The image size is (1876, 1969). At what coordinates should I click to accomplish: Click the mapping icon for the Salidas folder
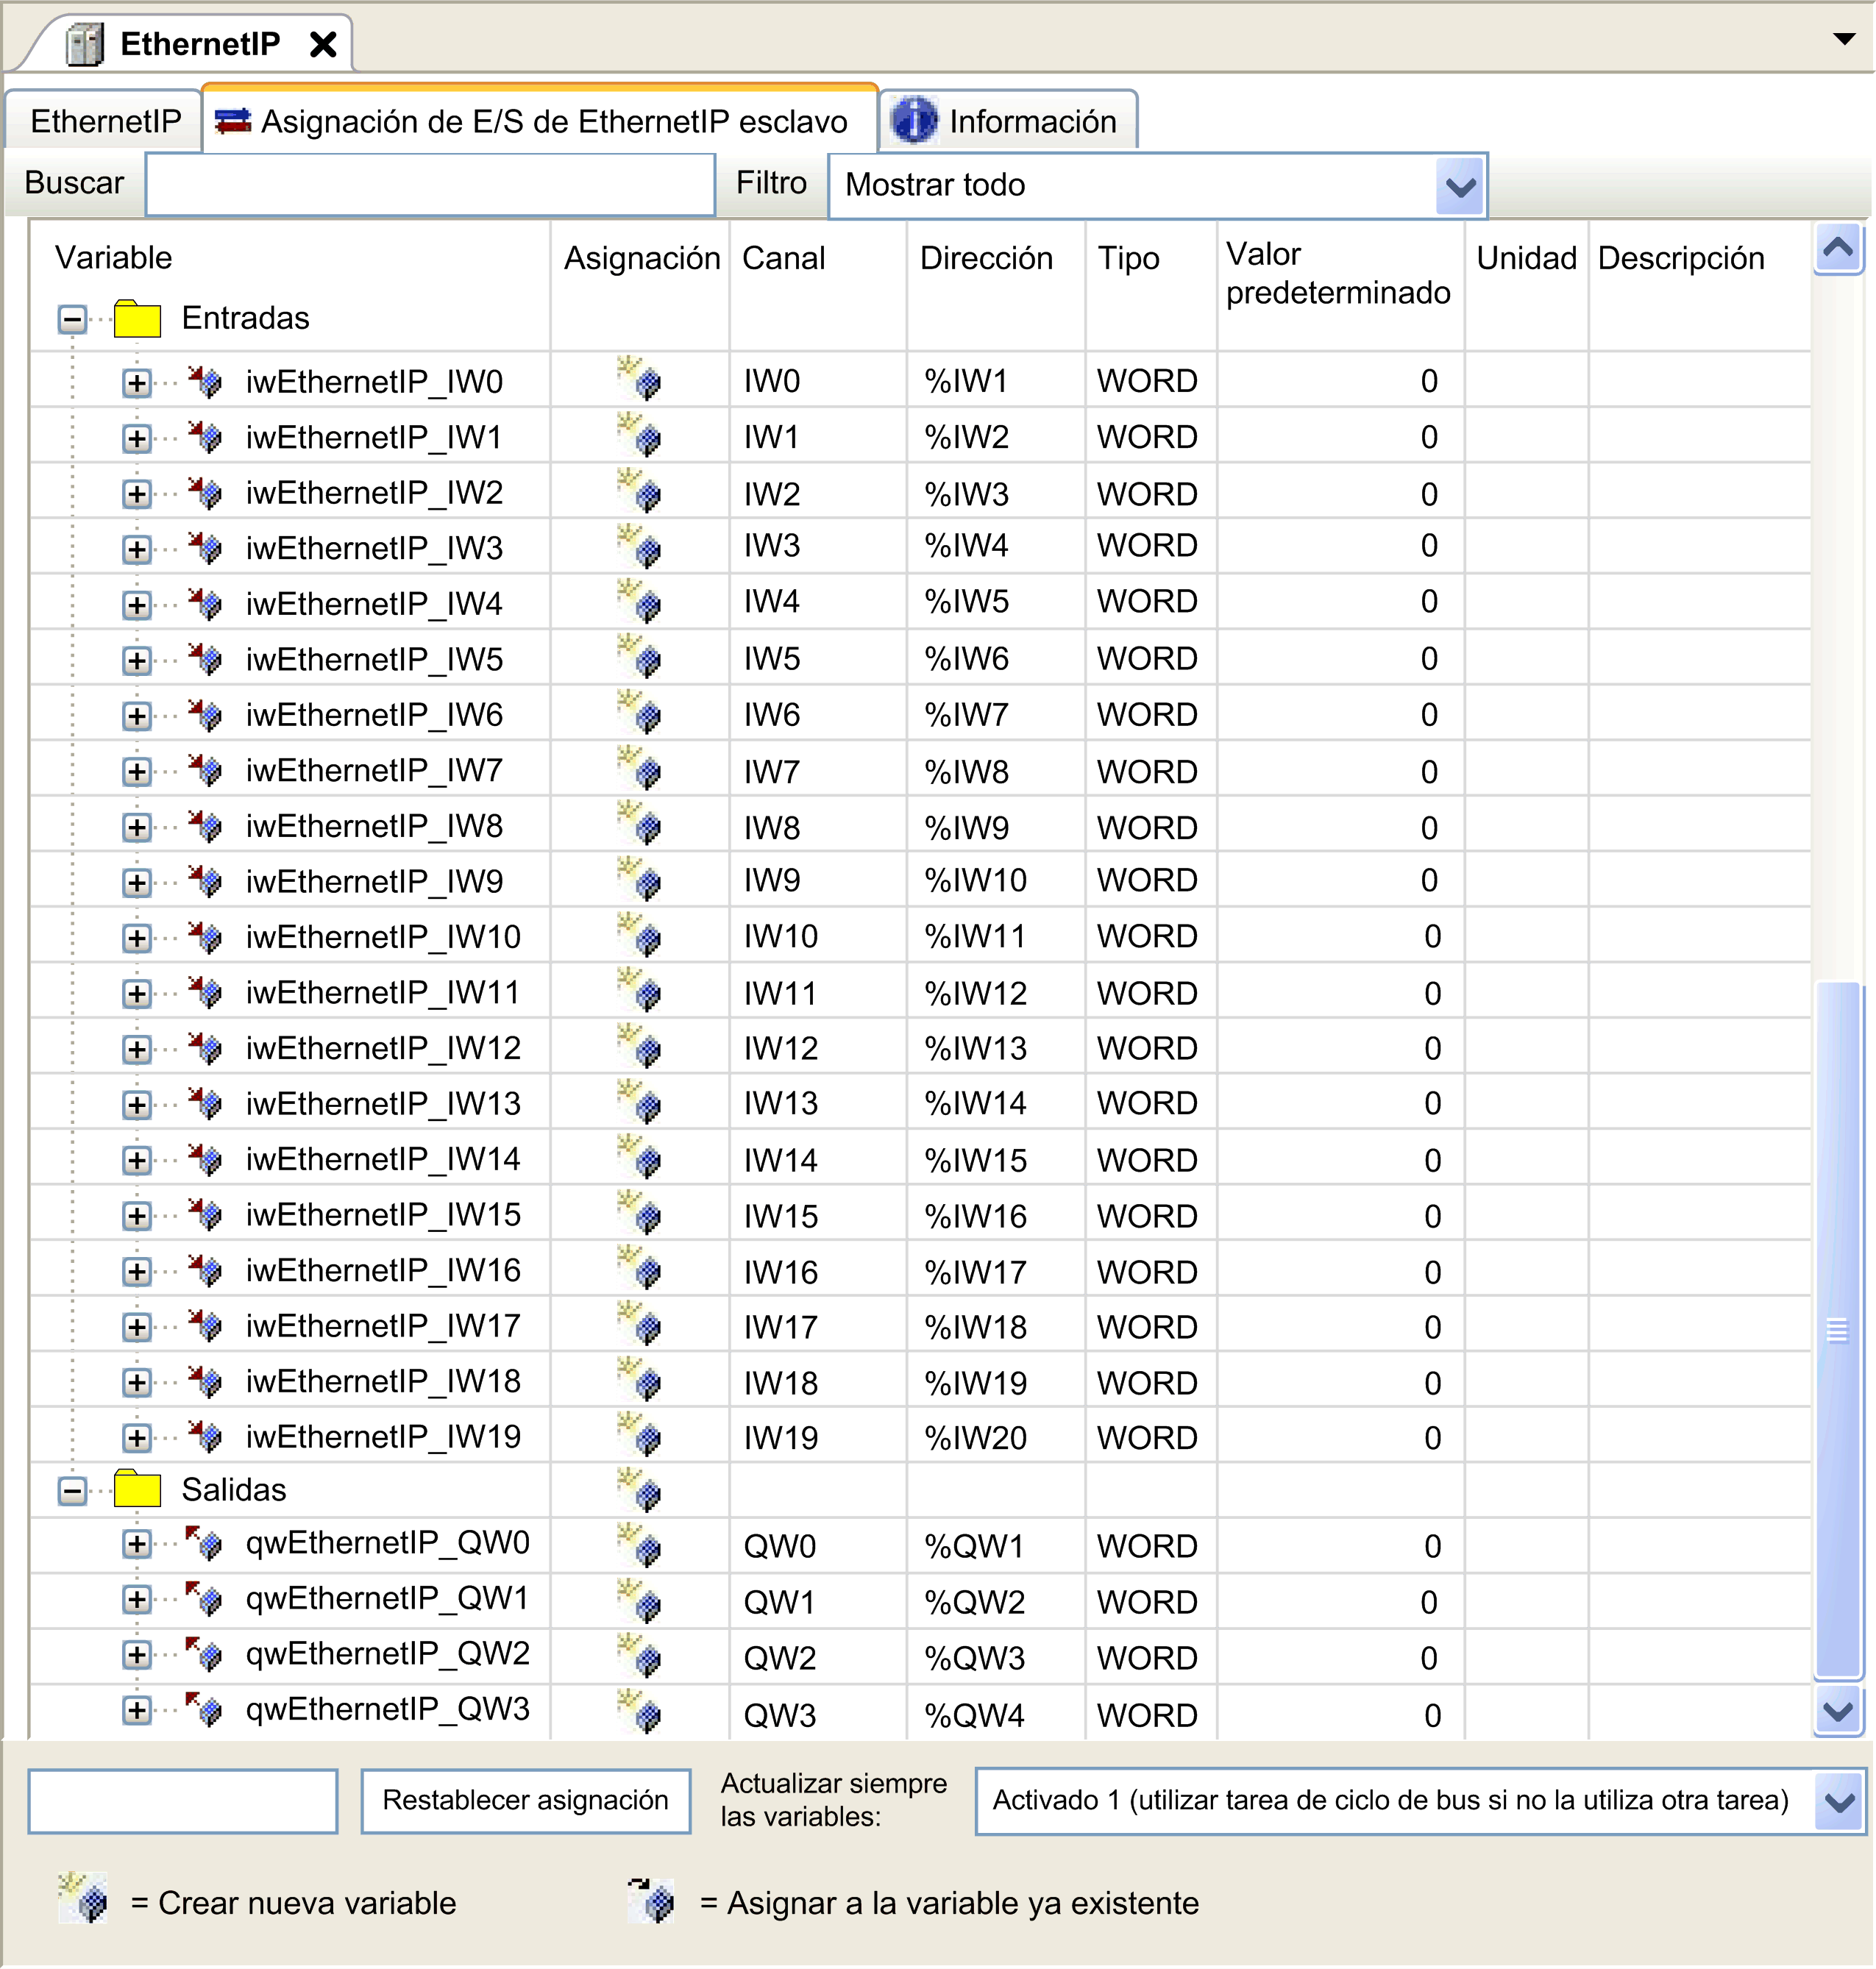640,1490
